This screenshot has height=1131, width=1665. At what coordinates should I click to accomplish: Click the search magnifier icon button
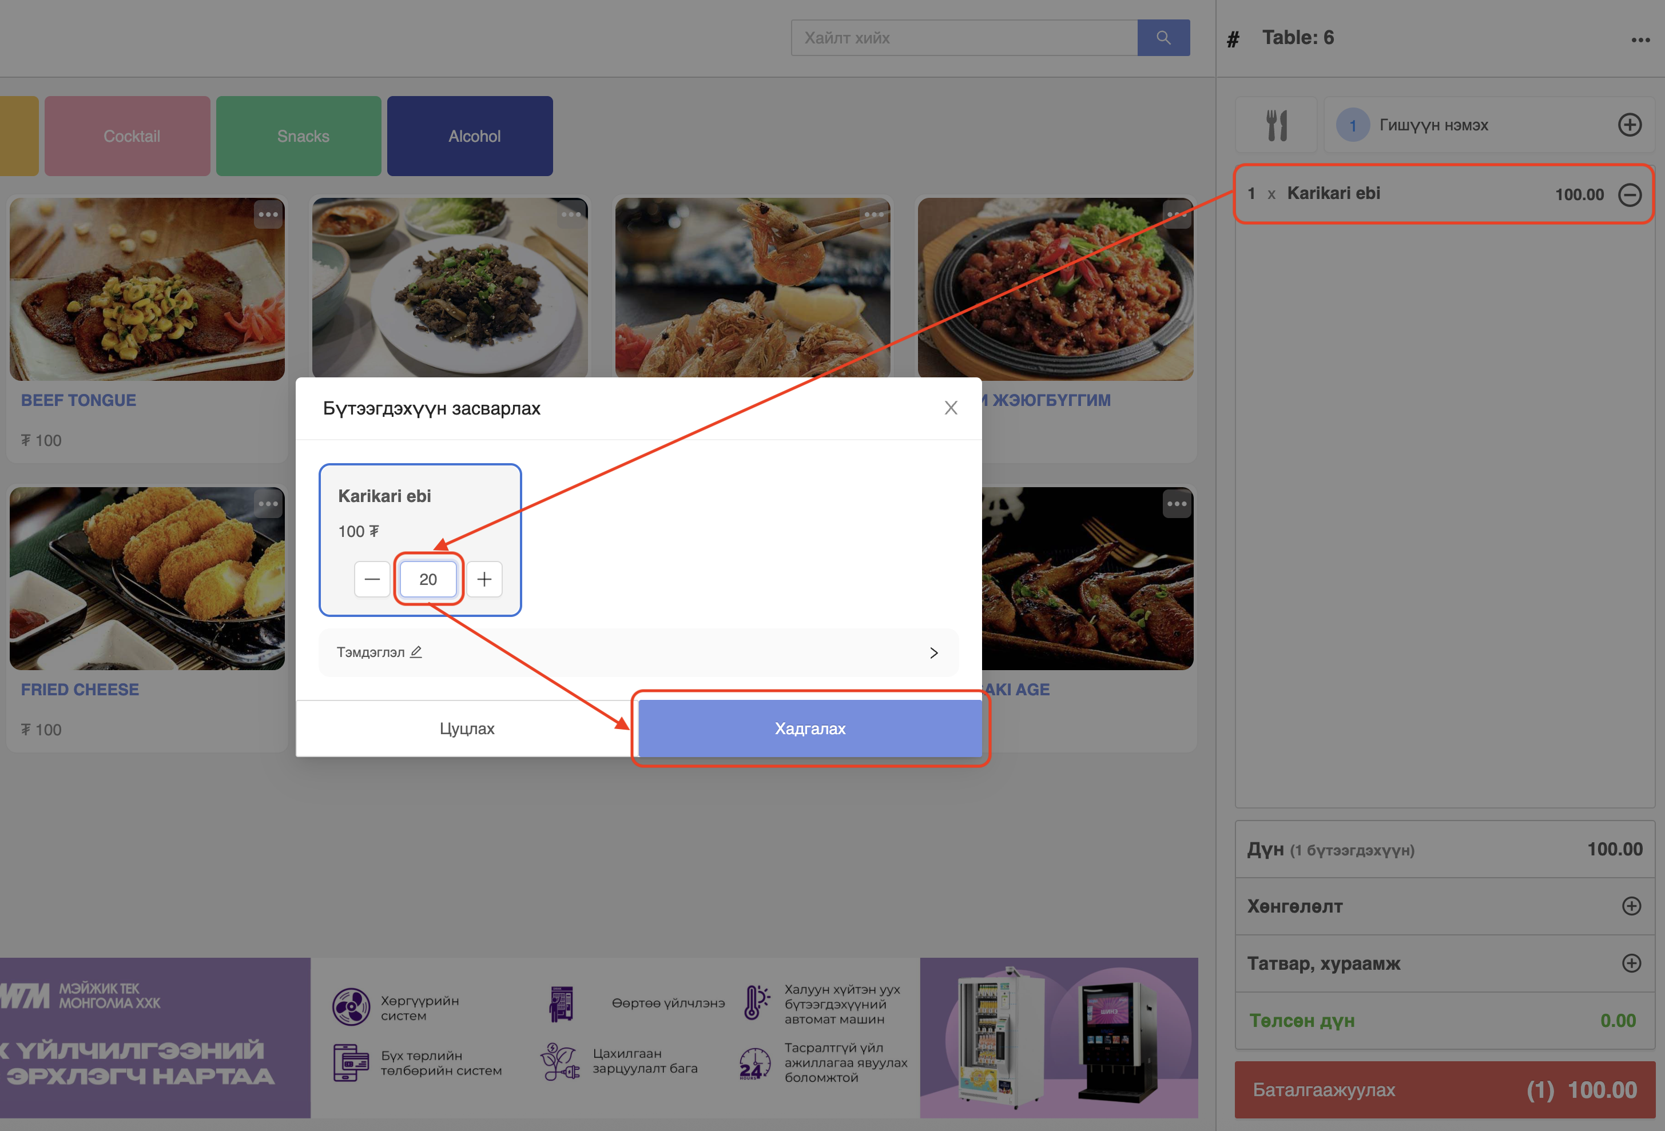point(1163,37)
